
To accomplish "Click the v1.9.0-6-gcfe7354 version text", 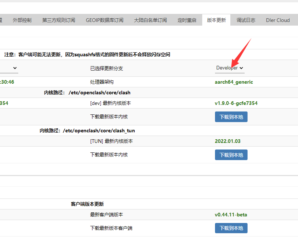I will point(236,103).
